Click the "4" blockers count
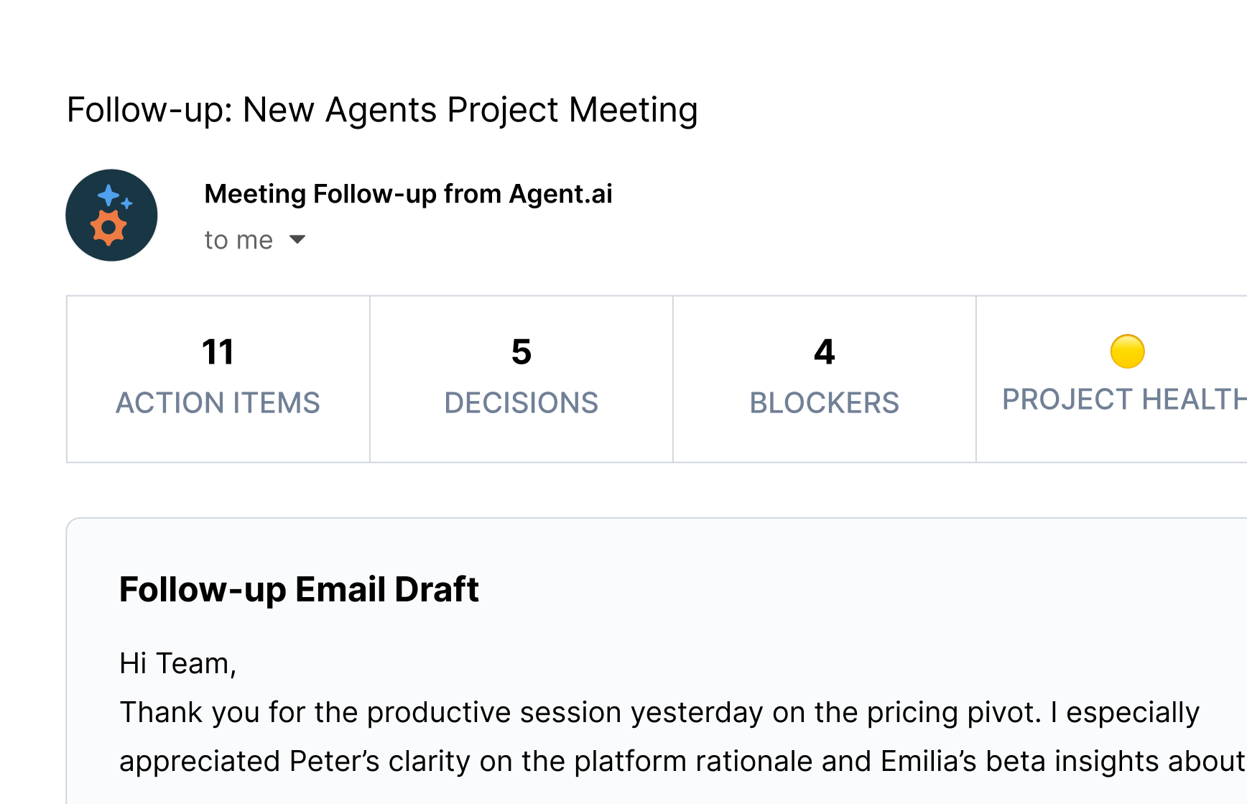Image resolution: width=1247 pixels, height=804 pixels. click(x=824, y=352)
